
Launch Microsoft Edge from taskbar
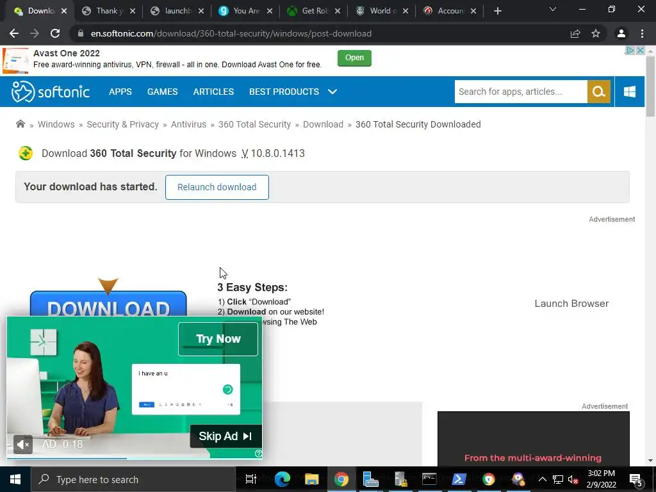pos(283,479)
